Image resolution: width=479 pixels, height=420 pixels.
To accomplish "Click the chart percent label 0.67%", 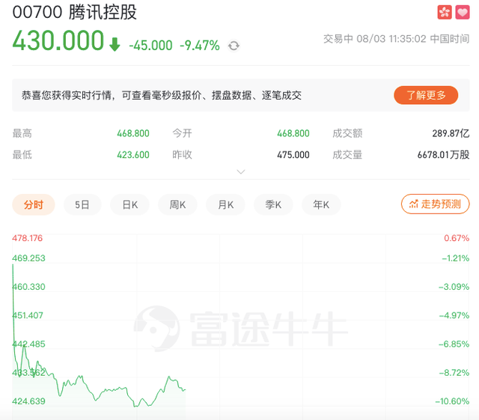I will (457, 238).
